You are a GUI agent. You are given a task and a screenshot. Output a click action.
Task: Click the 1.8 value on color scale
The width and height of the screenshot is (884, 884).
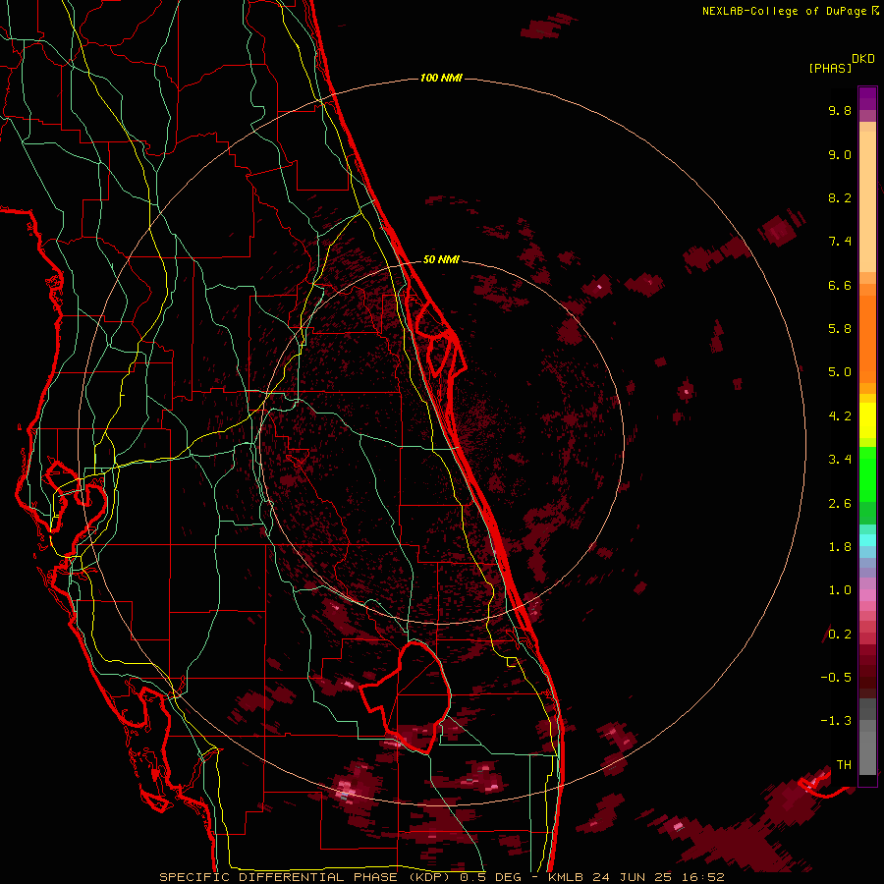coord(840,547)
